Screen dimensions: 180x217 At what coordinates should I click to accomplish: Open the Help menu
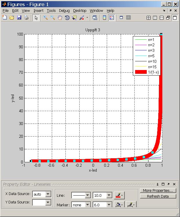pos(110,10)
